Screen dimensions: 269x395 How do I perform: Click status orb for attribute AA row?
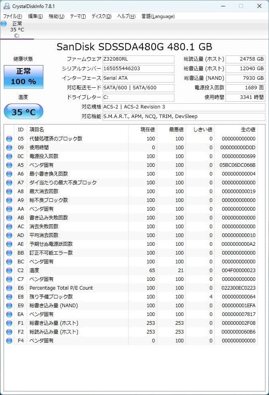click(x=9, y=209)
